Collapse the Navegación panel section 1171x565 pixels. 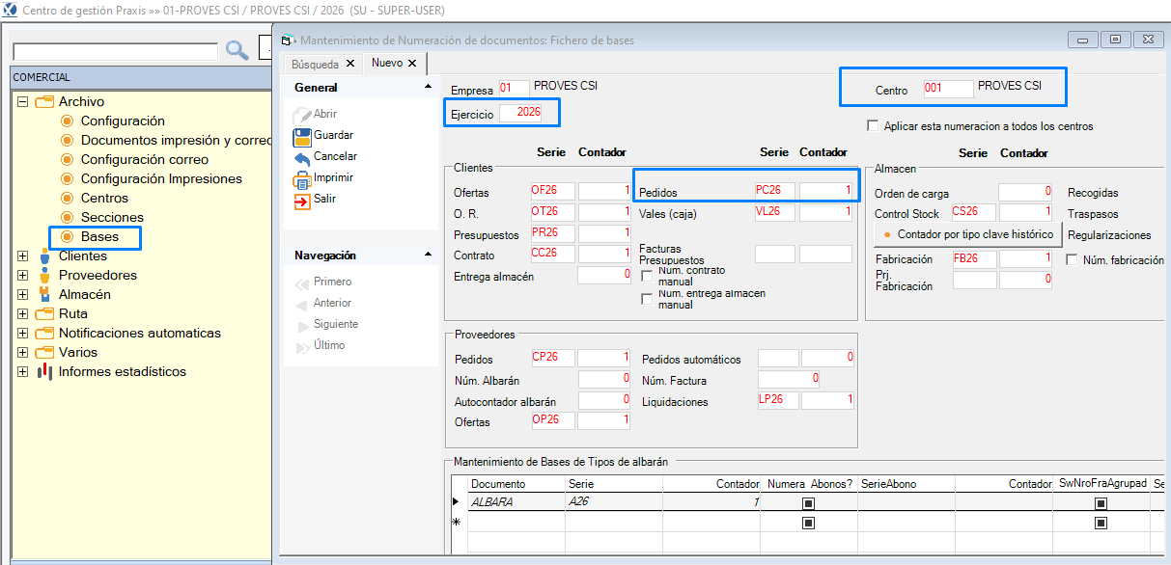click(x=429, y=256)
